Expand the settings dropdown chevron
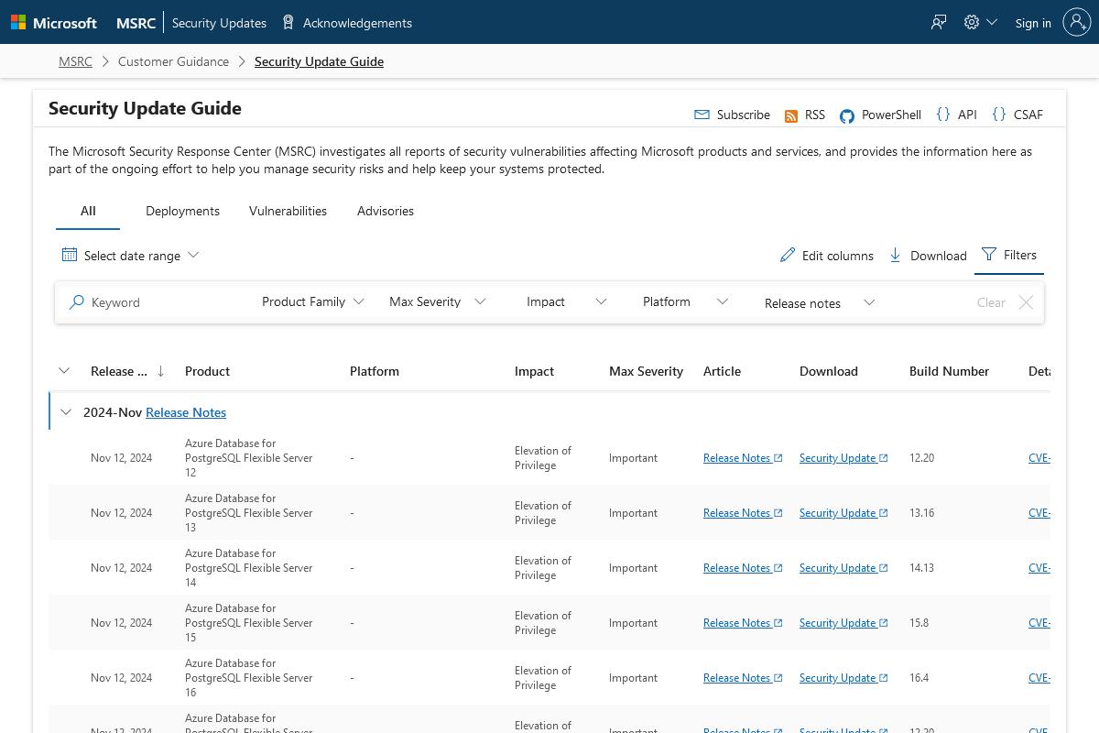Image resolution: width=1099 pixels, height=733 pixels. (x=992, y=22)
